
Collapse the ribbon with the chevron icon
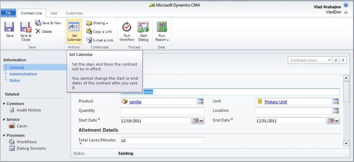point(346,13)
